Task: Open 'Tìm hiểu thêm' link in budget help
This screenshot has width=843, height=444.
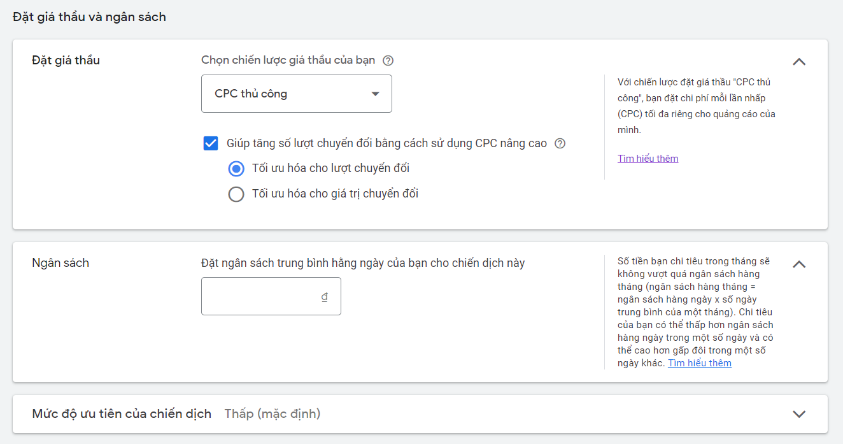Action: (700, 363)
